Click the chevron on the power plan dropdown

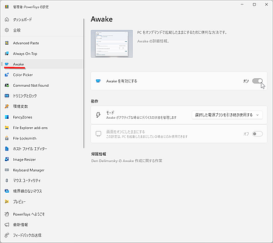tap(257, 115)
